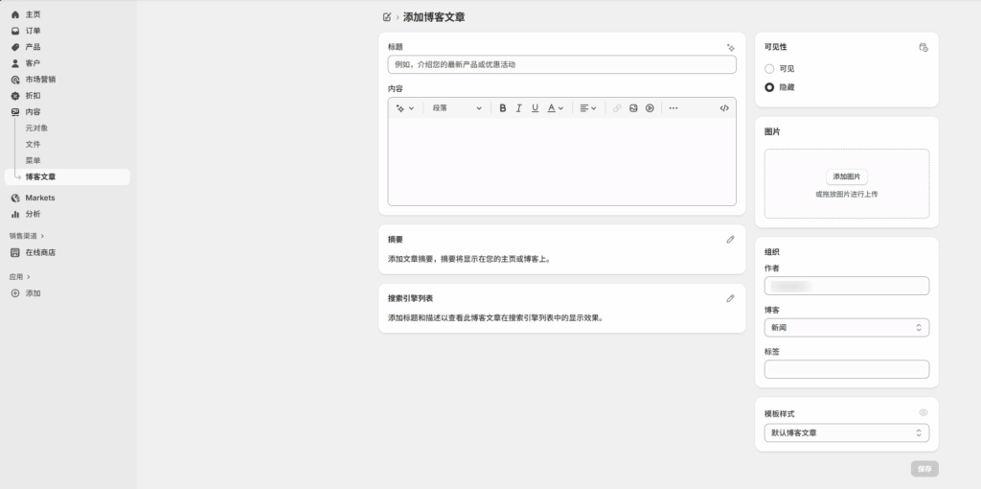Edit 搜索引擎列表 using the pencil icon
Screen dimensions: 981x489
coord(730,298)
